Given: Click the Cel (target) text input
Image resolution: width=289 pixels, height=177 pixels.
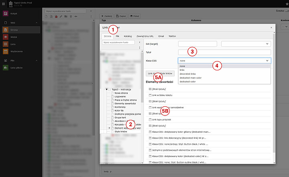Looking at the screenshot, I should (197, 44).
